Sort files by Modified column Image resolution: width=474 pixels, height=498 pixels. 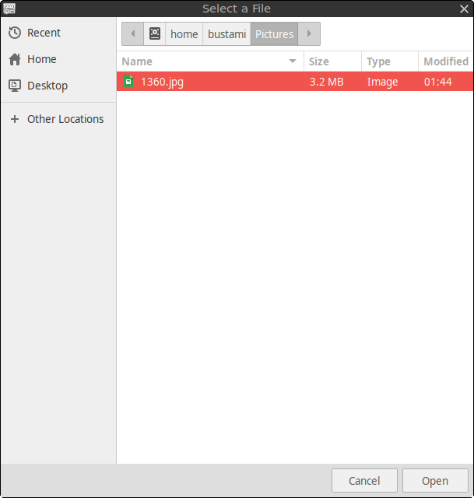click(x=446, y=61)
